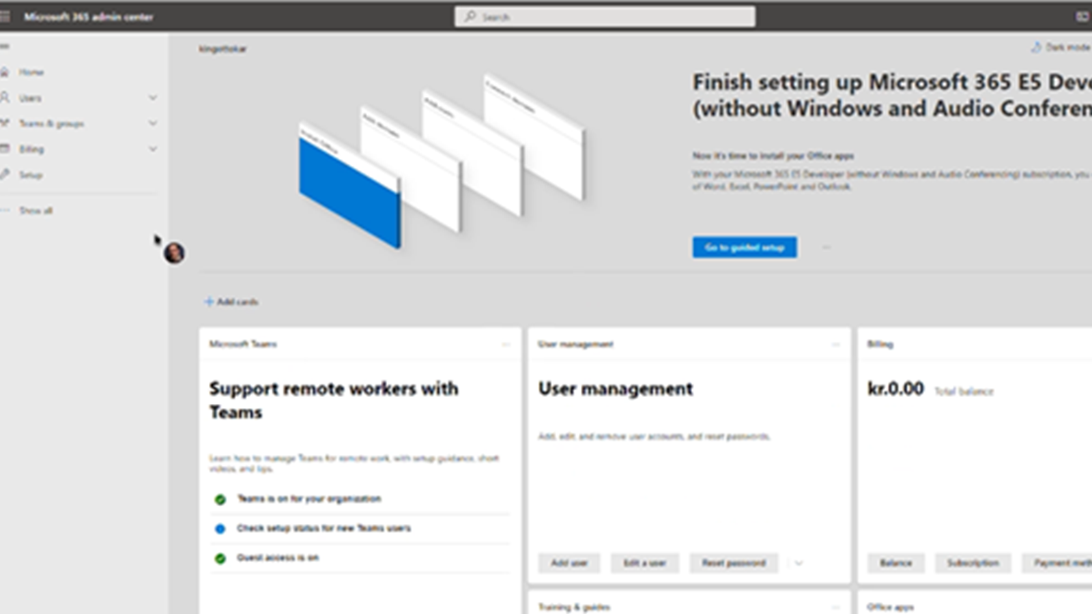The image size is (1092, 614).
Task: Click the setup cards illustration
Action: [442, 161]
